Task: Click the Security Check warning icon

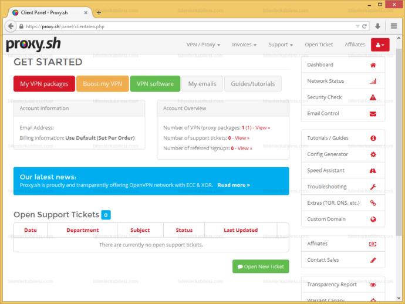Action: coord(373,97)
